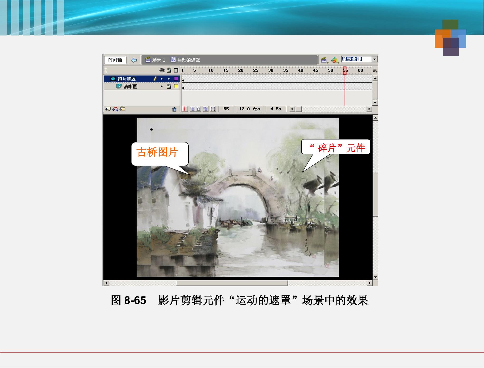Open the timeline frame view options menu
This screenshot has height=368, width=484.
coord(375,70)
